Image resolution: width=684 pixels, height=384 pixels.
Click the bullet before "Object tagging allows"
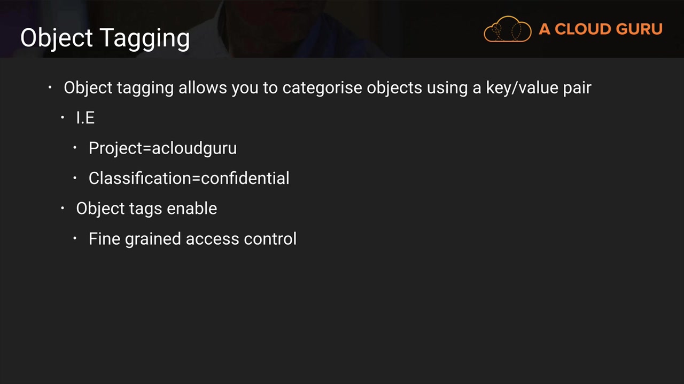pyautogui.click(x=50, y=87)
